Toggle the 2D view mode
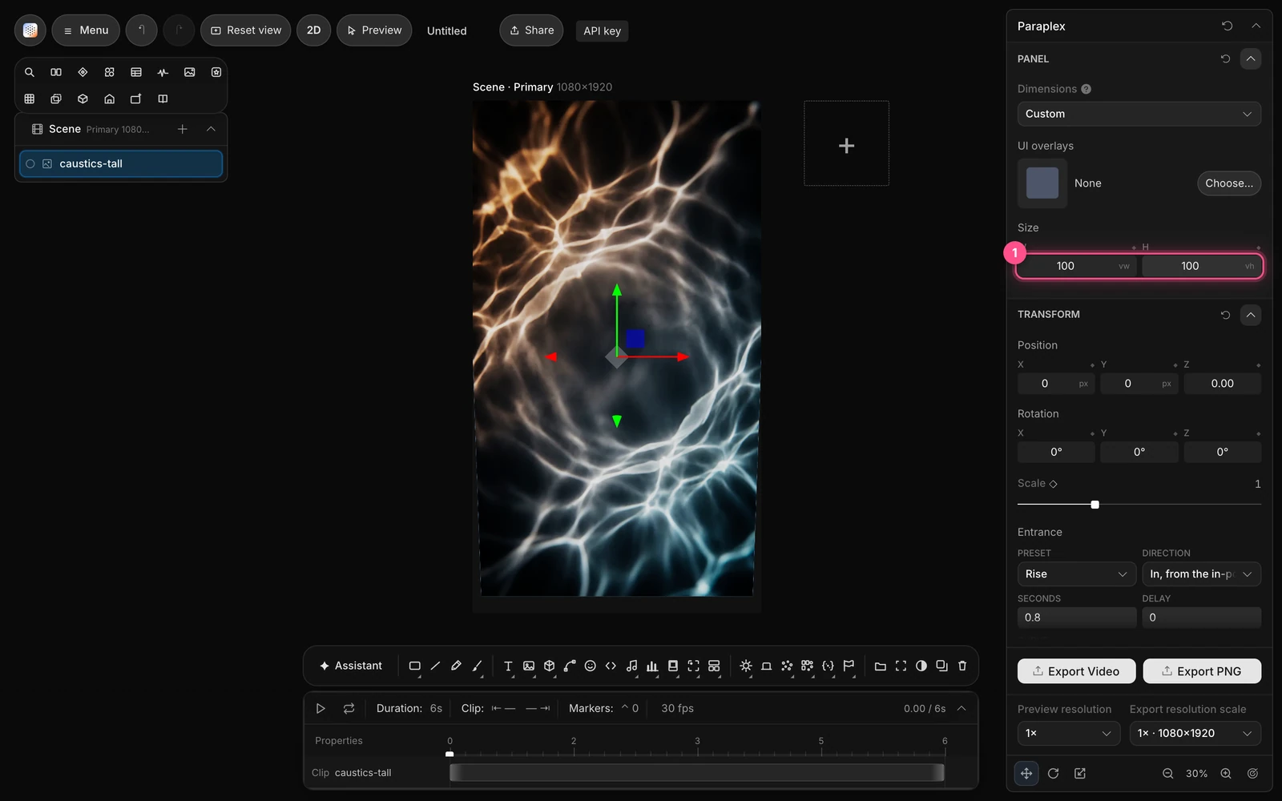Screen dimensions: 1282x801 313,30
